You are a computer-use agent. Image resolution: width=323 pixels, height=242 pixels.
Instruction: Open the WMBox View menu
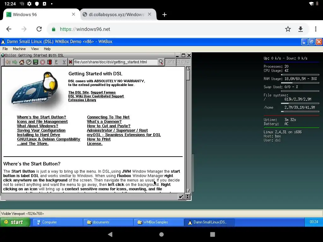[x=35, y=49]
